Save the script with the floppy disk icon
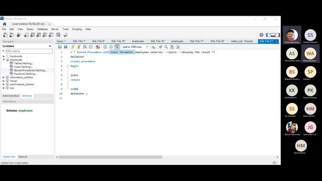322x181 pixels. tap(66, 47)
